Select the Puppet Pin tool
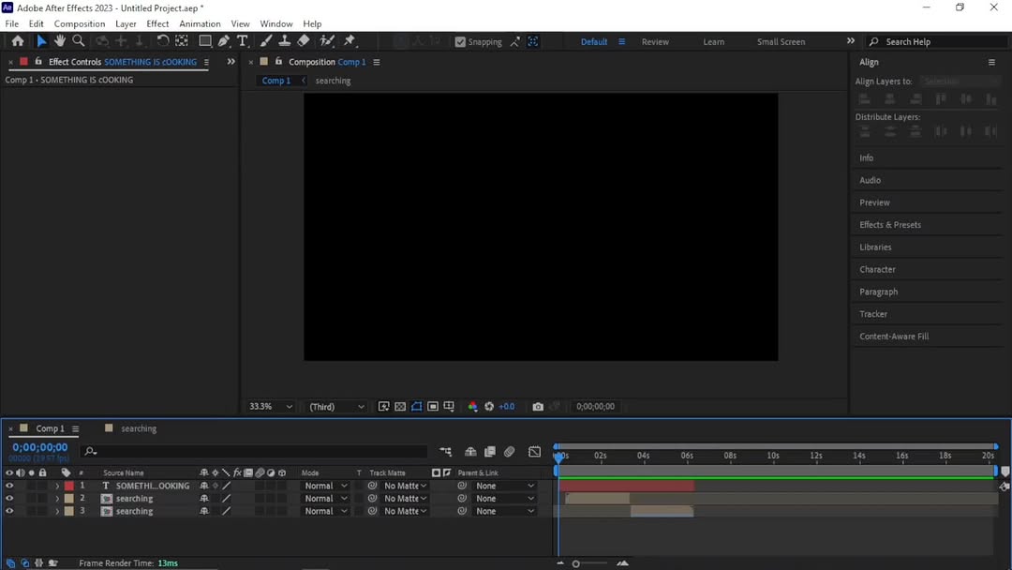1012x570 pixels. pyautogui.click(x=350, y=41)
